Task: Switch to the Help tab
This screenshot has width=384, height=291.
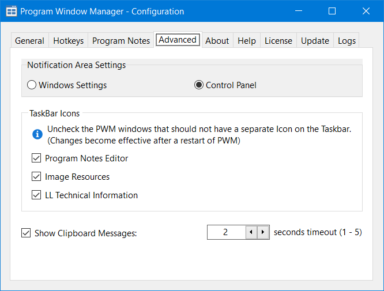Action: click(x=247, y=41)
